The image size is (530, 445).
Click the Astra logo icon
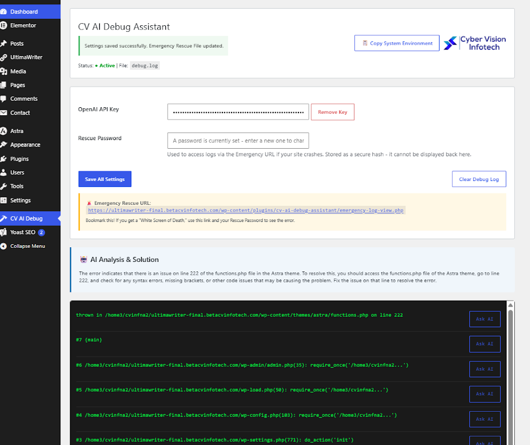click(x=3, y=131)
